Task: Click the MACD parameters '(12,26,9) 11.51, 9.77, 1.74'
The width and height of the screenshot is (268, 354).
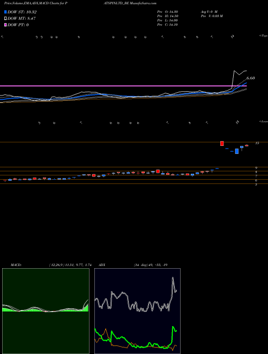Action: pos(70,265)
